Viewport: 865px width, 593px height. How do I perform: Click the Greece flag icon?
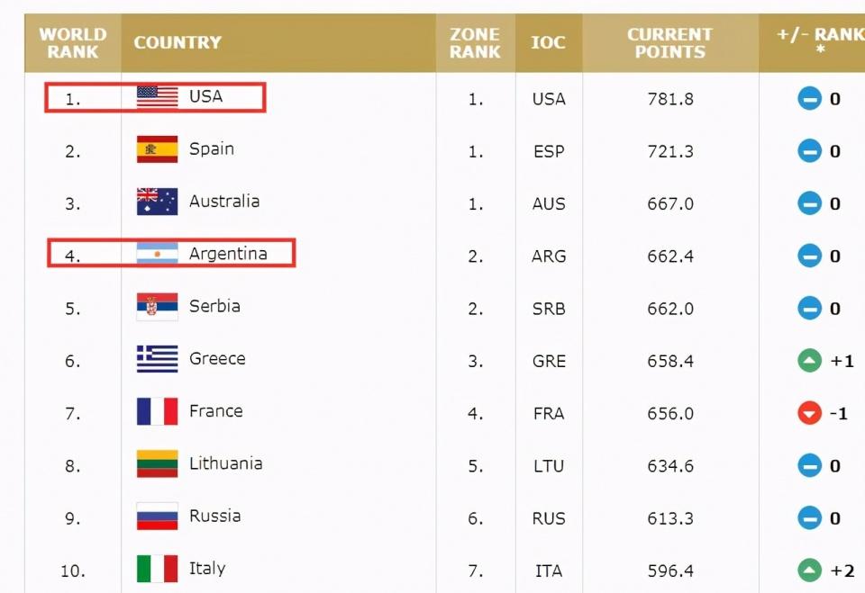pyautogui.click(x=157, y=359)
